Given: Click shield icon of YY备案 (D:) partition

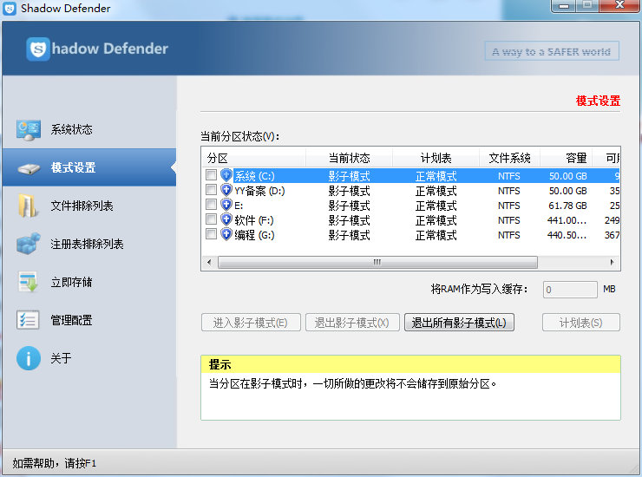Looking at the screenshot, I should (226, 190).
